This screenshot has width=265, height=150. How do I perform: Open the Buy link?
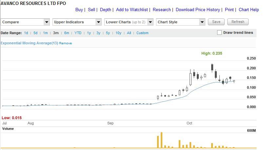[79, 10]
